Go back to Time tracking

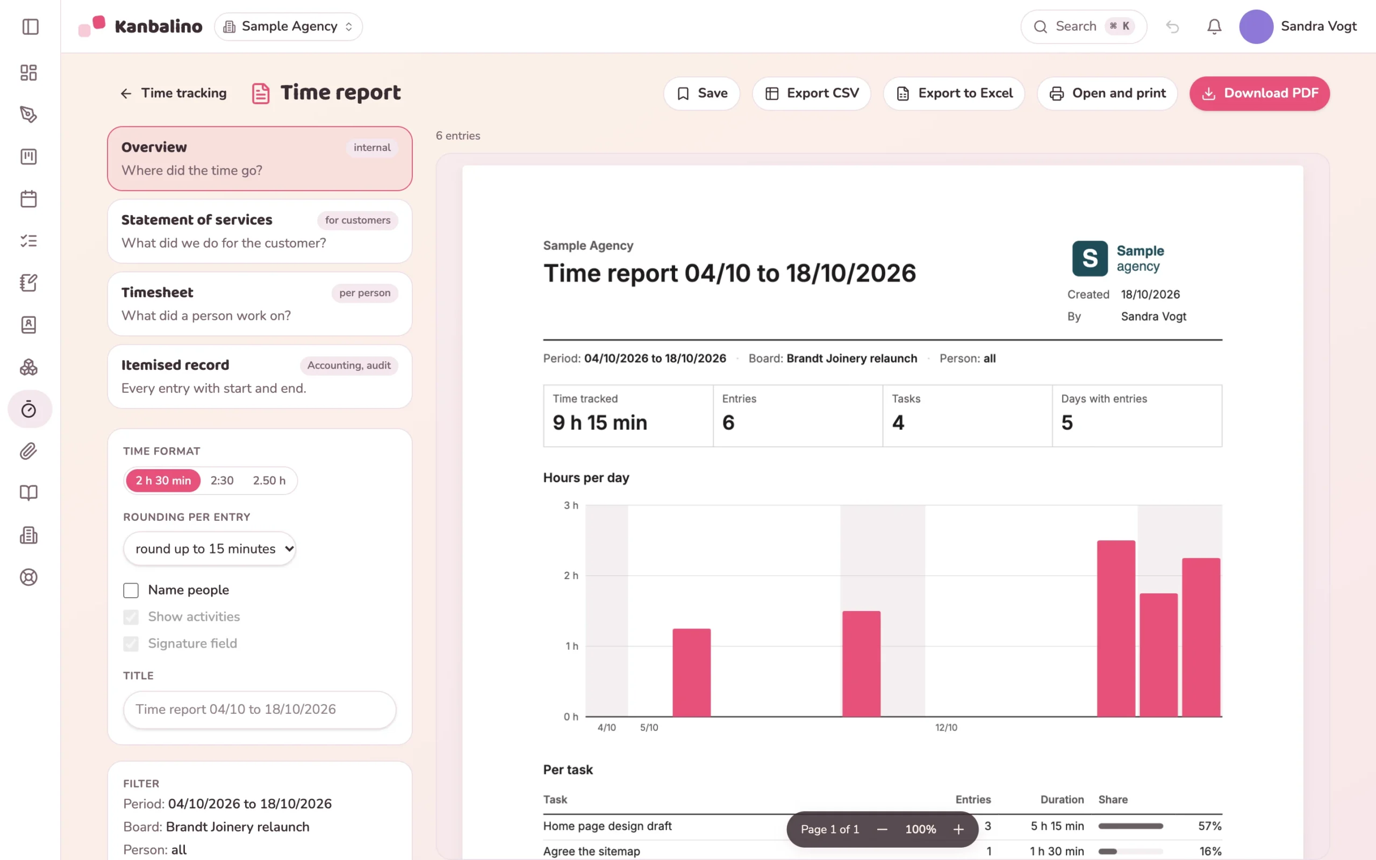174,94
